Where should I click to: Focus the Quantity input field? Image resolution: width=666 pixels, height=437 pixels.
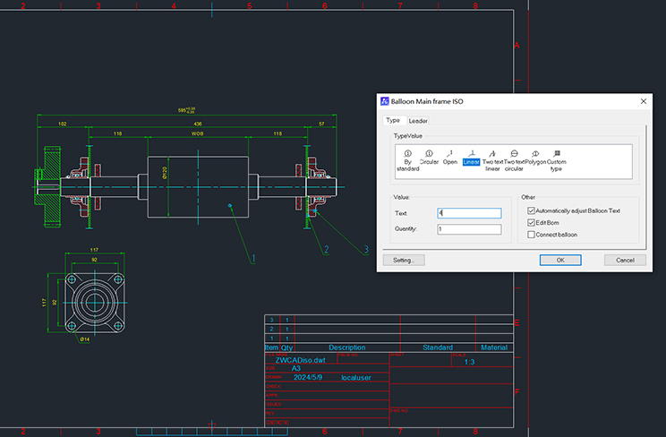pyautogui.click(x=469, y=229)
